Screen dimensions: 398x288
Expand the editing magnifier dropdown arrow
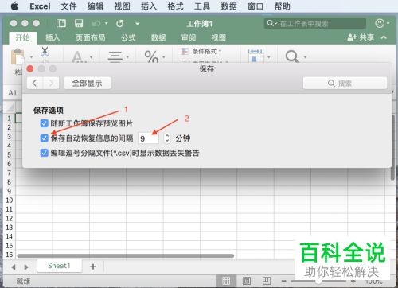point(305,57)
